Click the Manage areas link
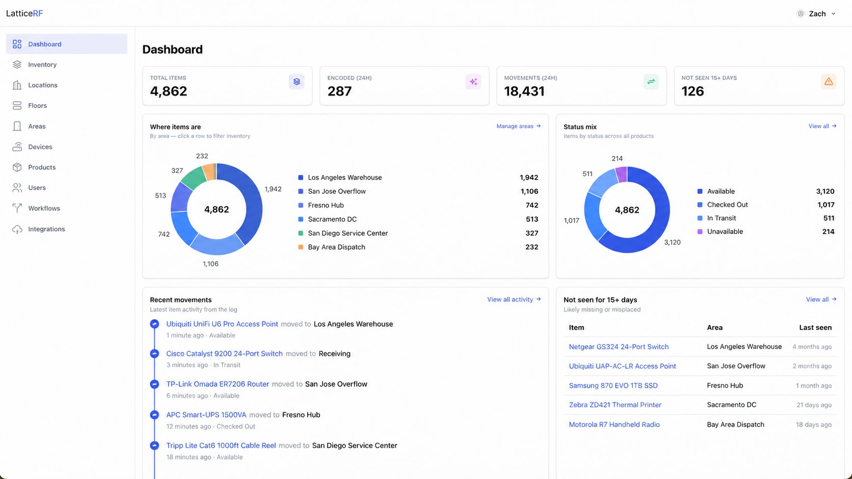Screen dimensions: 852x479 [519, 126]
